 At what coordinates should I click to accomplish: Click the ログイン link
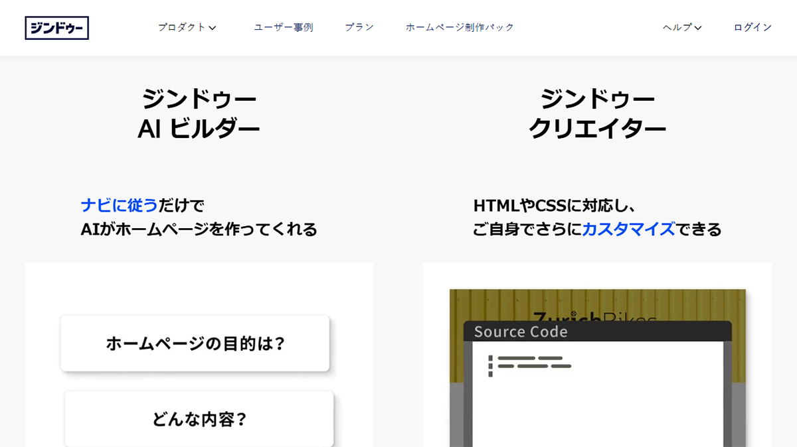tap(751, 27)
